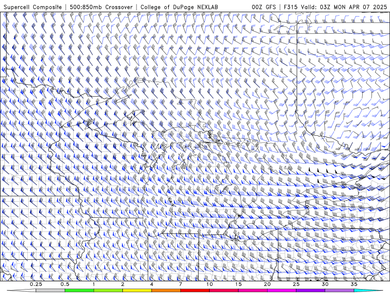Select the light purple swatch between 30 and 35
This screenshot has width=390, height=293.
click(x=339, y=291)
